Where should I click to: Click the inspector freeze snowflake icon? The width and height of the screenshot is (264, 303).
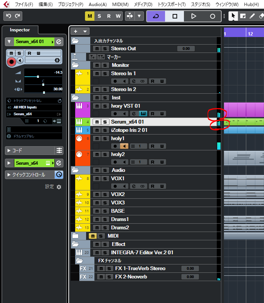coord(57,60)
